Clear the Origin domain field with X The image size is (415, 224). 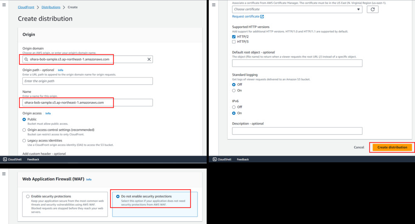tap(149, 60)
